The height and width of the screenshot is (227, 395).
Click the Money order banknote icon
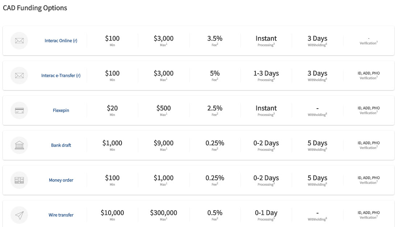point(19,180)
